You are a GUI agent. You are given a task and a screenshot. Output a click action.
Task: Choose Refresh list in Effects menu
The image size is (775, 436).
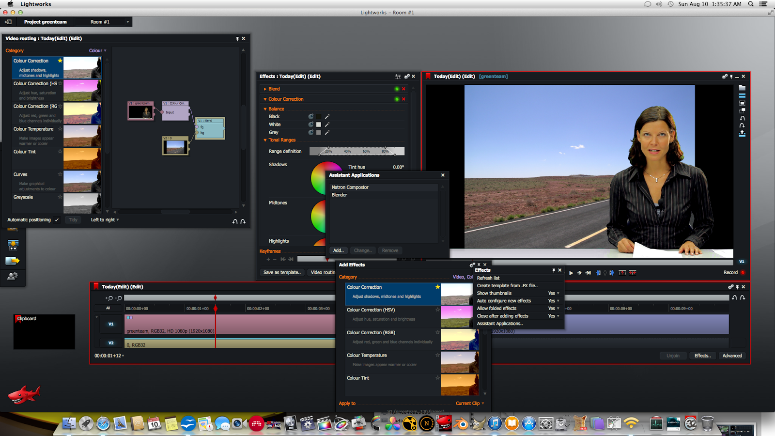click(488, 278)
